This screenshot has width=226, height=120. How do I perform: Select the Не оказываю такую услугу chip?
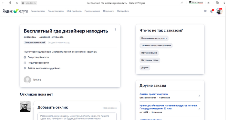[154, 38]
